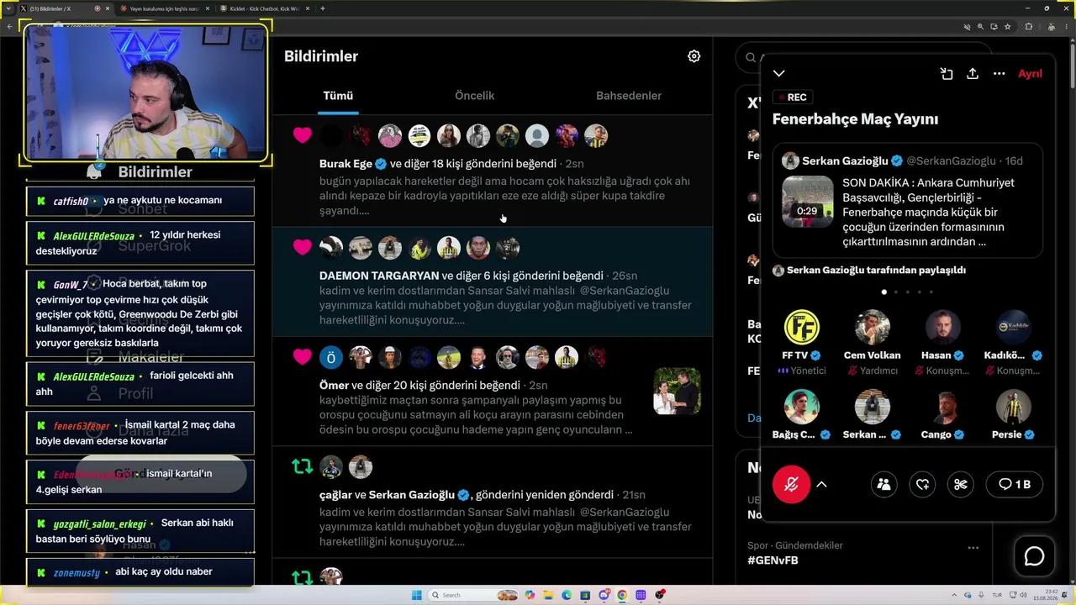This screenshot has height=605, width=1076.
Task: Select Hasan speaker avatar in Space
Action: pos(942,328)
